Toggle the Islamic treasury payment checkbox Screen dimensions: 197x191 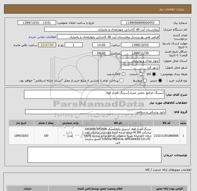coord(122,81)
